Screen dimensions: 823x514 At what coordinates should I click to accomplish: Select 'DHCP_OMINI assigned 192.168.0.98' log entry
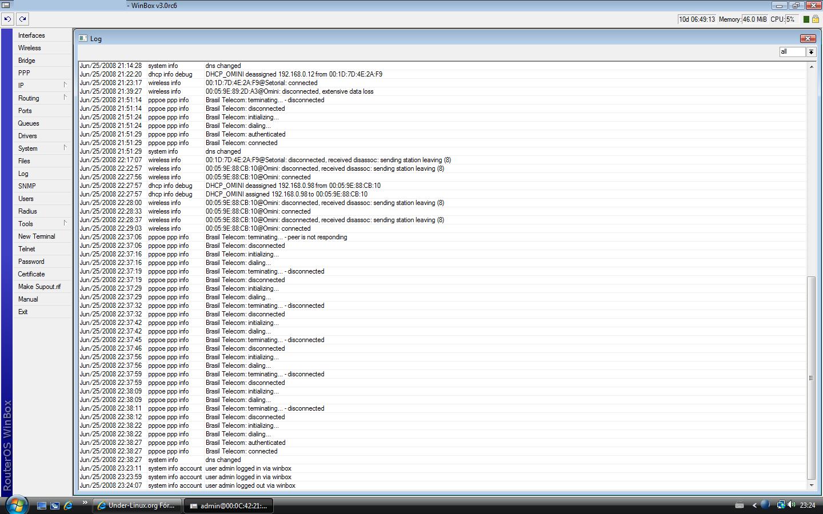click(x=442, y=194)
